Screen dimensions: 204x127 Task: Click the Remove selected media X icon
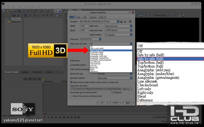(x=31, y=15)
